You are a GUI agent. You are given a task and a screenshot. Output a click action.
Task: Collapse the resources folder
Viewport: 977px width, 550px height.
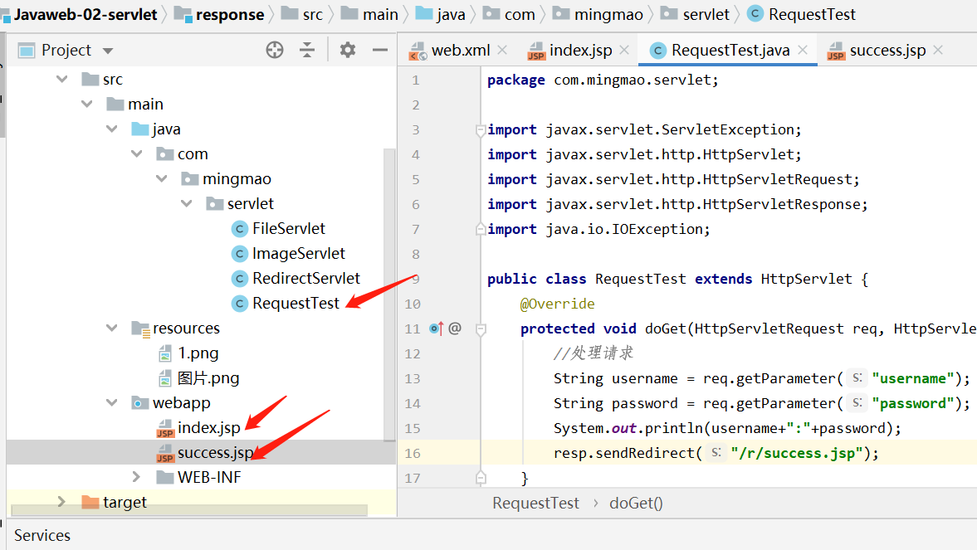click(x=112, y=329)
